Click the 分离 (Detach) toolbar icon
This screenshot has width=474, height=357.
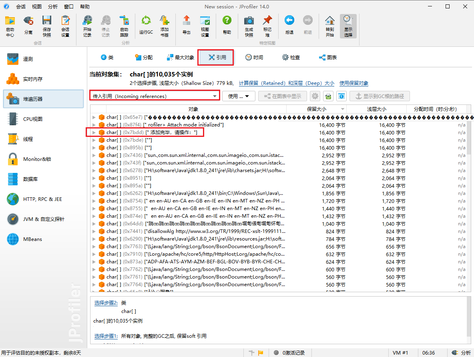pos(28,26)
